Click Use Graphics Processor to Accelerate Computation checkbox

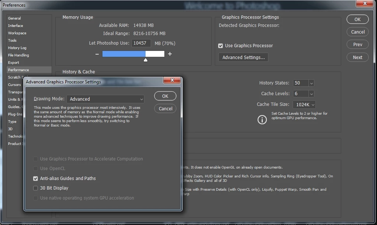(35, 159)
